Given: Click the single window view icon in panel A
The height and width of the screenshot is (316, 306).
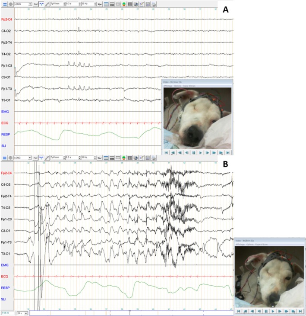Looking at the screenshot, I should click(x=106, y=4).
